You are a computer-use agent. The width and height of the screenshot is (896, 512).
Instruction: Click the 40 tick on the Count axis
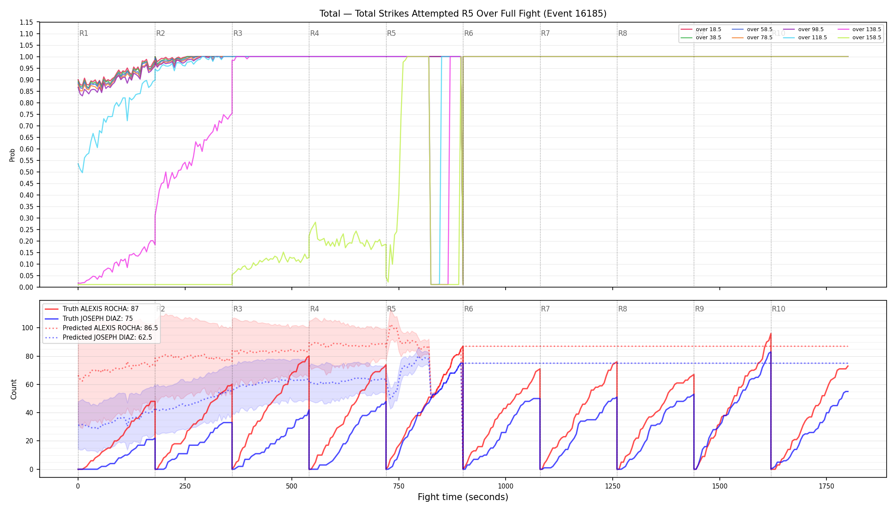30,413
